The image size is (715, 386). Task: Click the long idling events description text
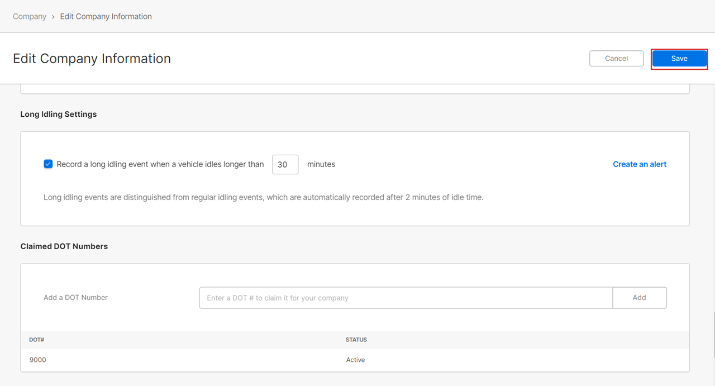[264, 197]
